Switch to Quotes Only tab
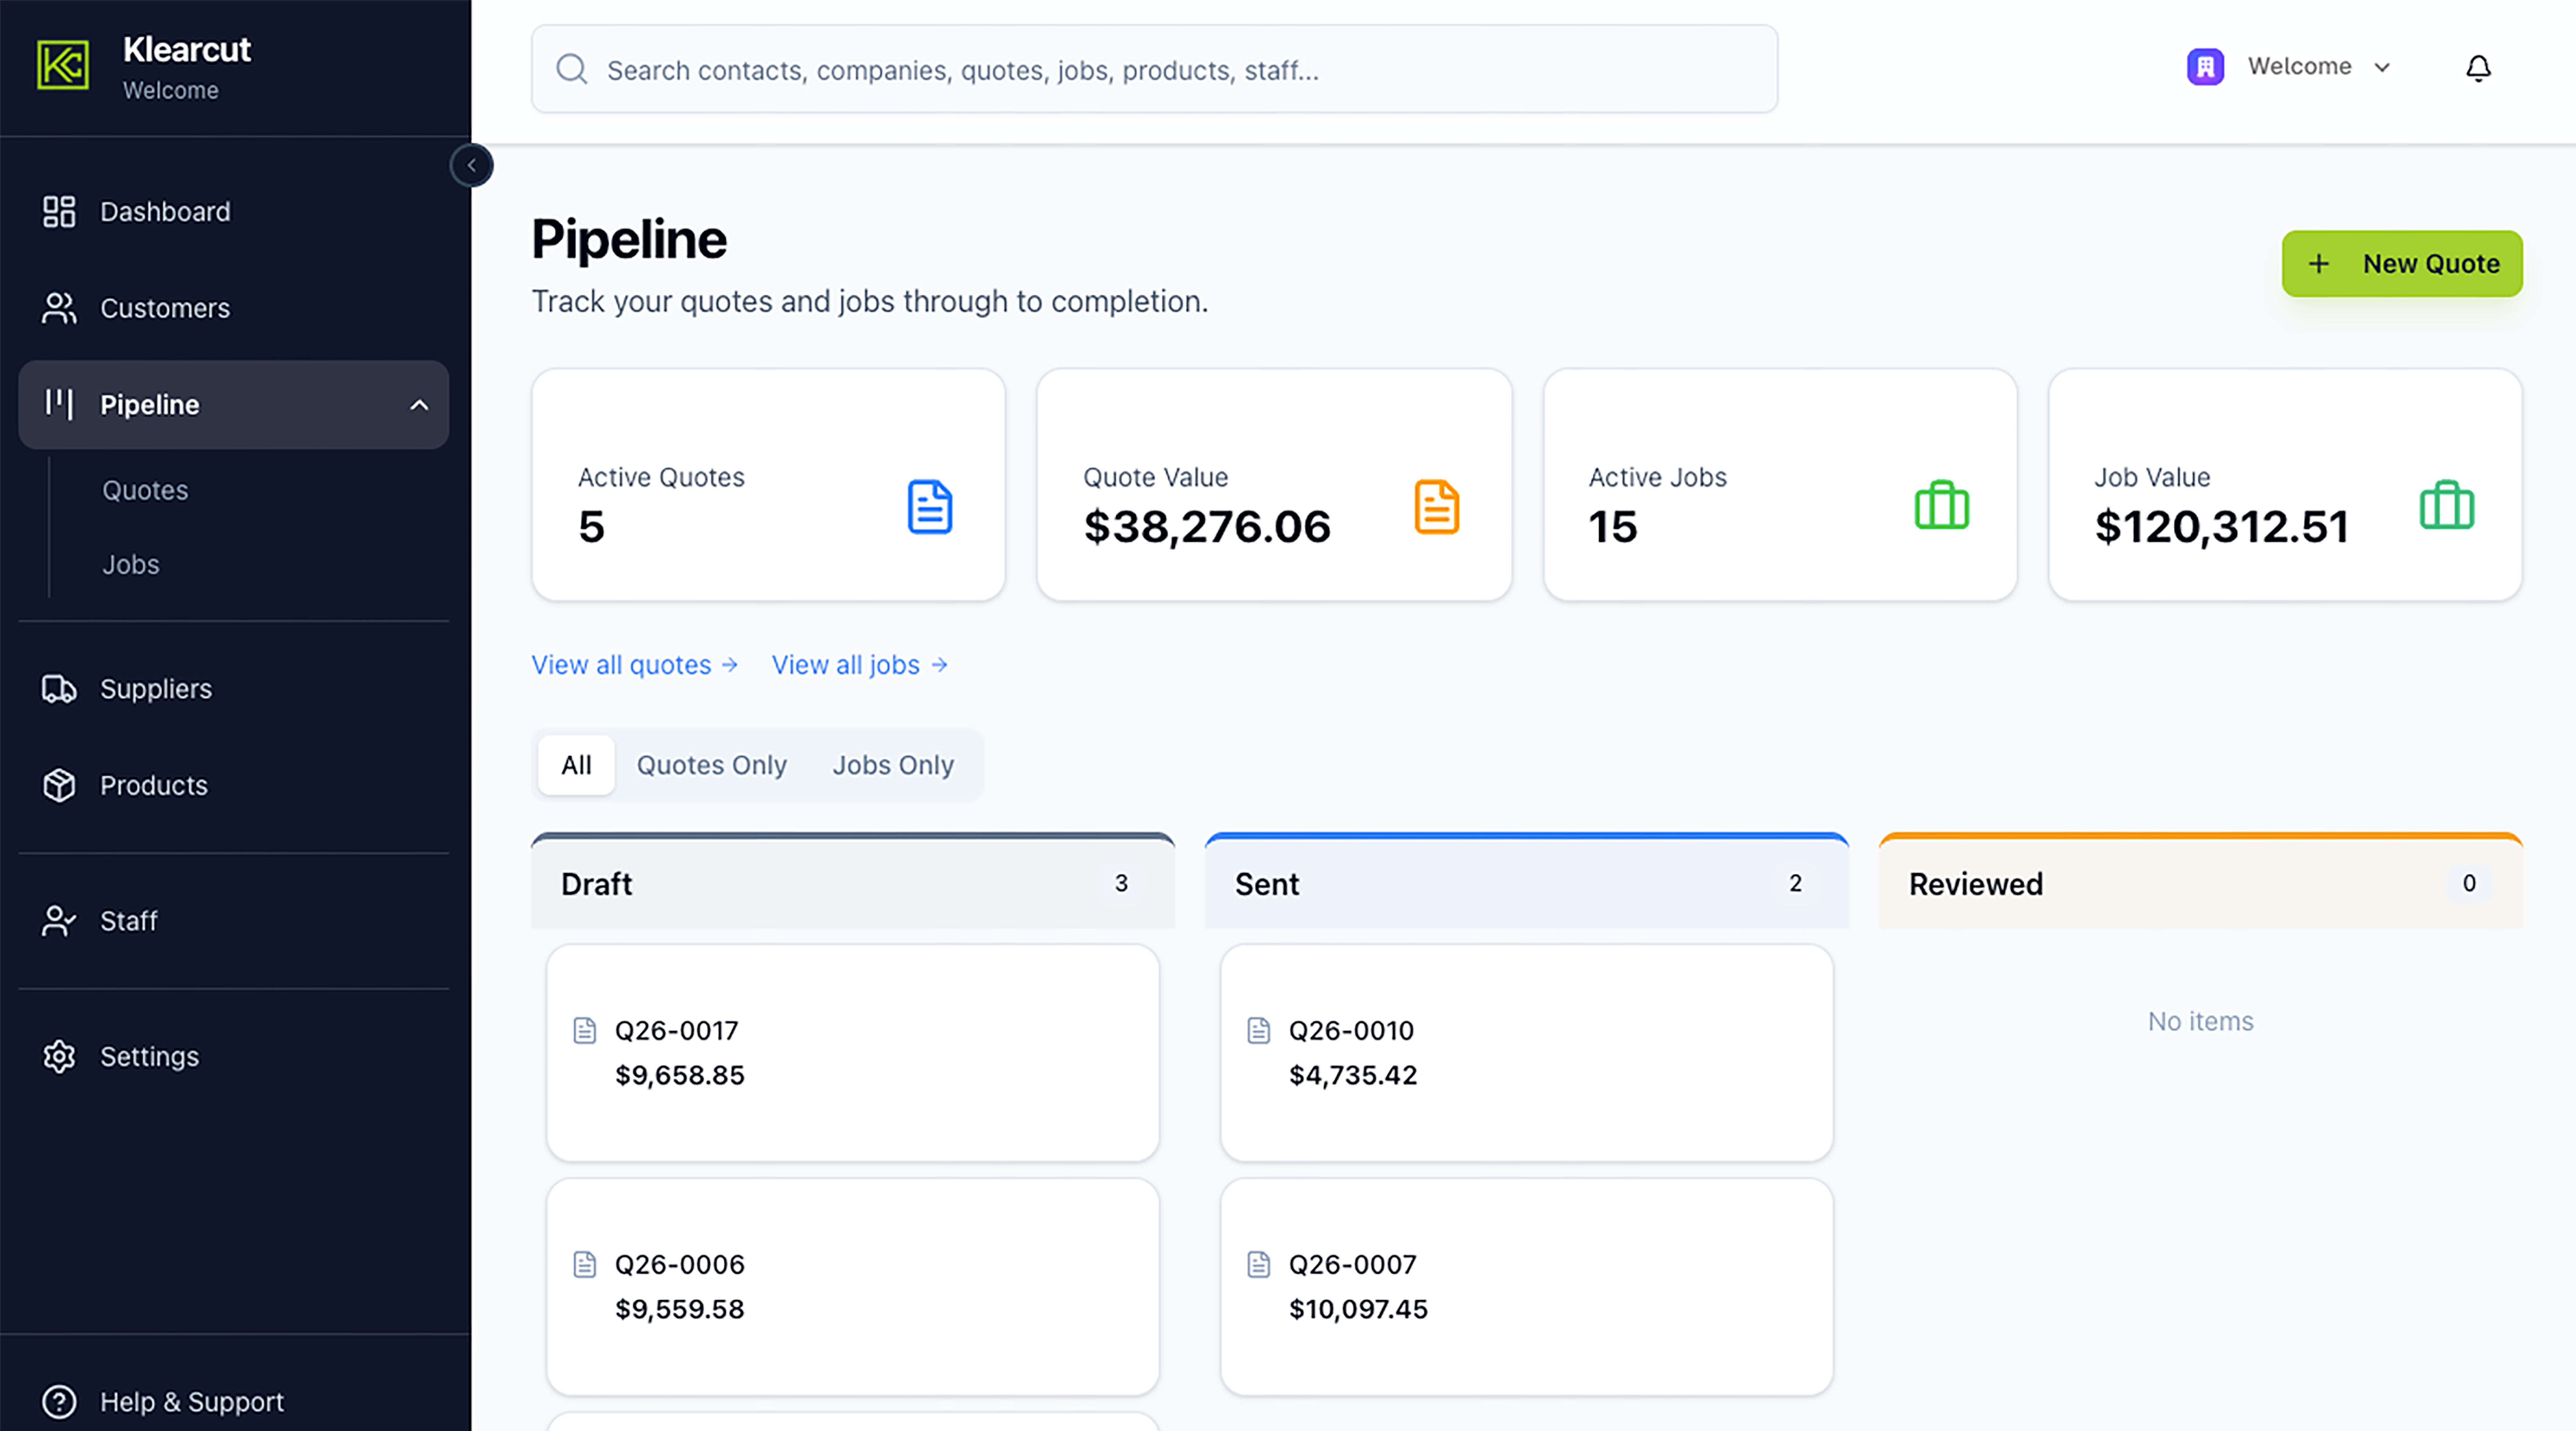Screen dimensions: 2576x1431 711,765
